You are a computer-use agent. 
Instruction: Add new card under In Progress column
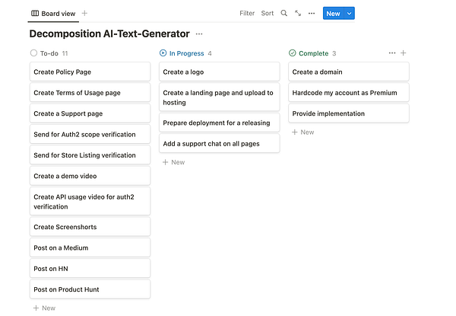[173, 162]
